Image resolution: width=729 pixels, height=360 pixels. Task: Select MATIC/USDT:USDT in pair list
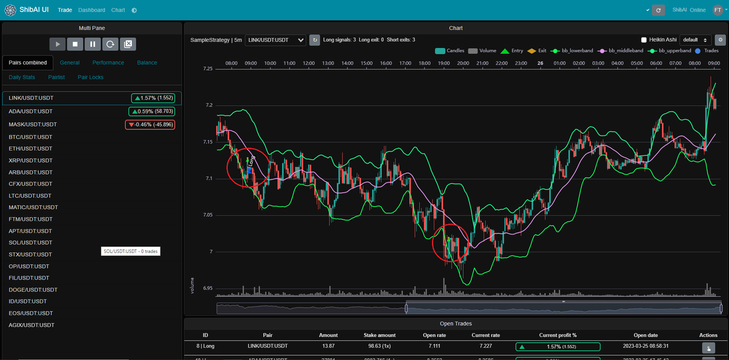point(92,207)
